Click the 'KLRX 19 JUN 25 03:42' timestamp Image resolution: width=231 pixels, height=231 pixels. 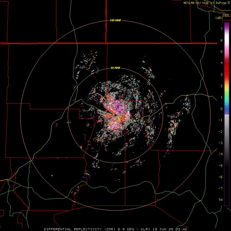[164, 229]
